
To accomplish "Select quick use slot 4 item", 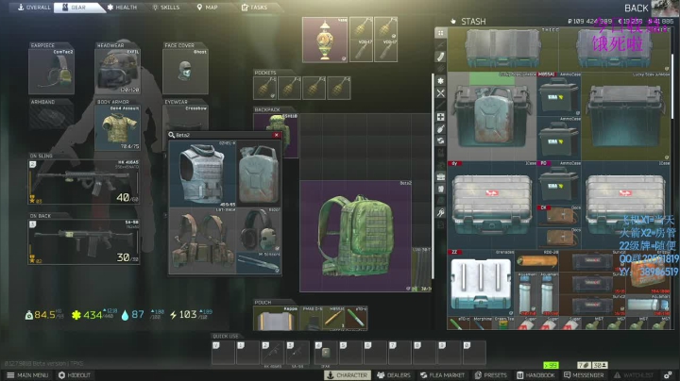I will (x=326, y=353).
